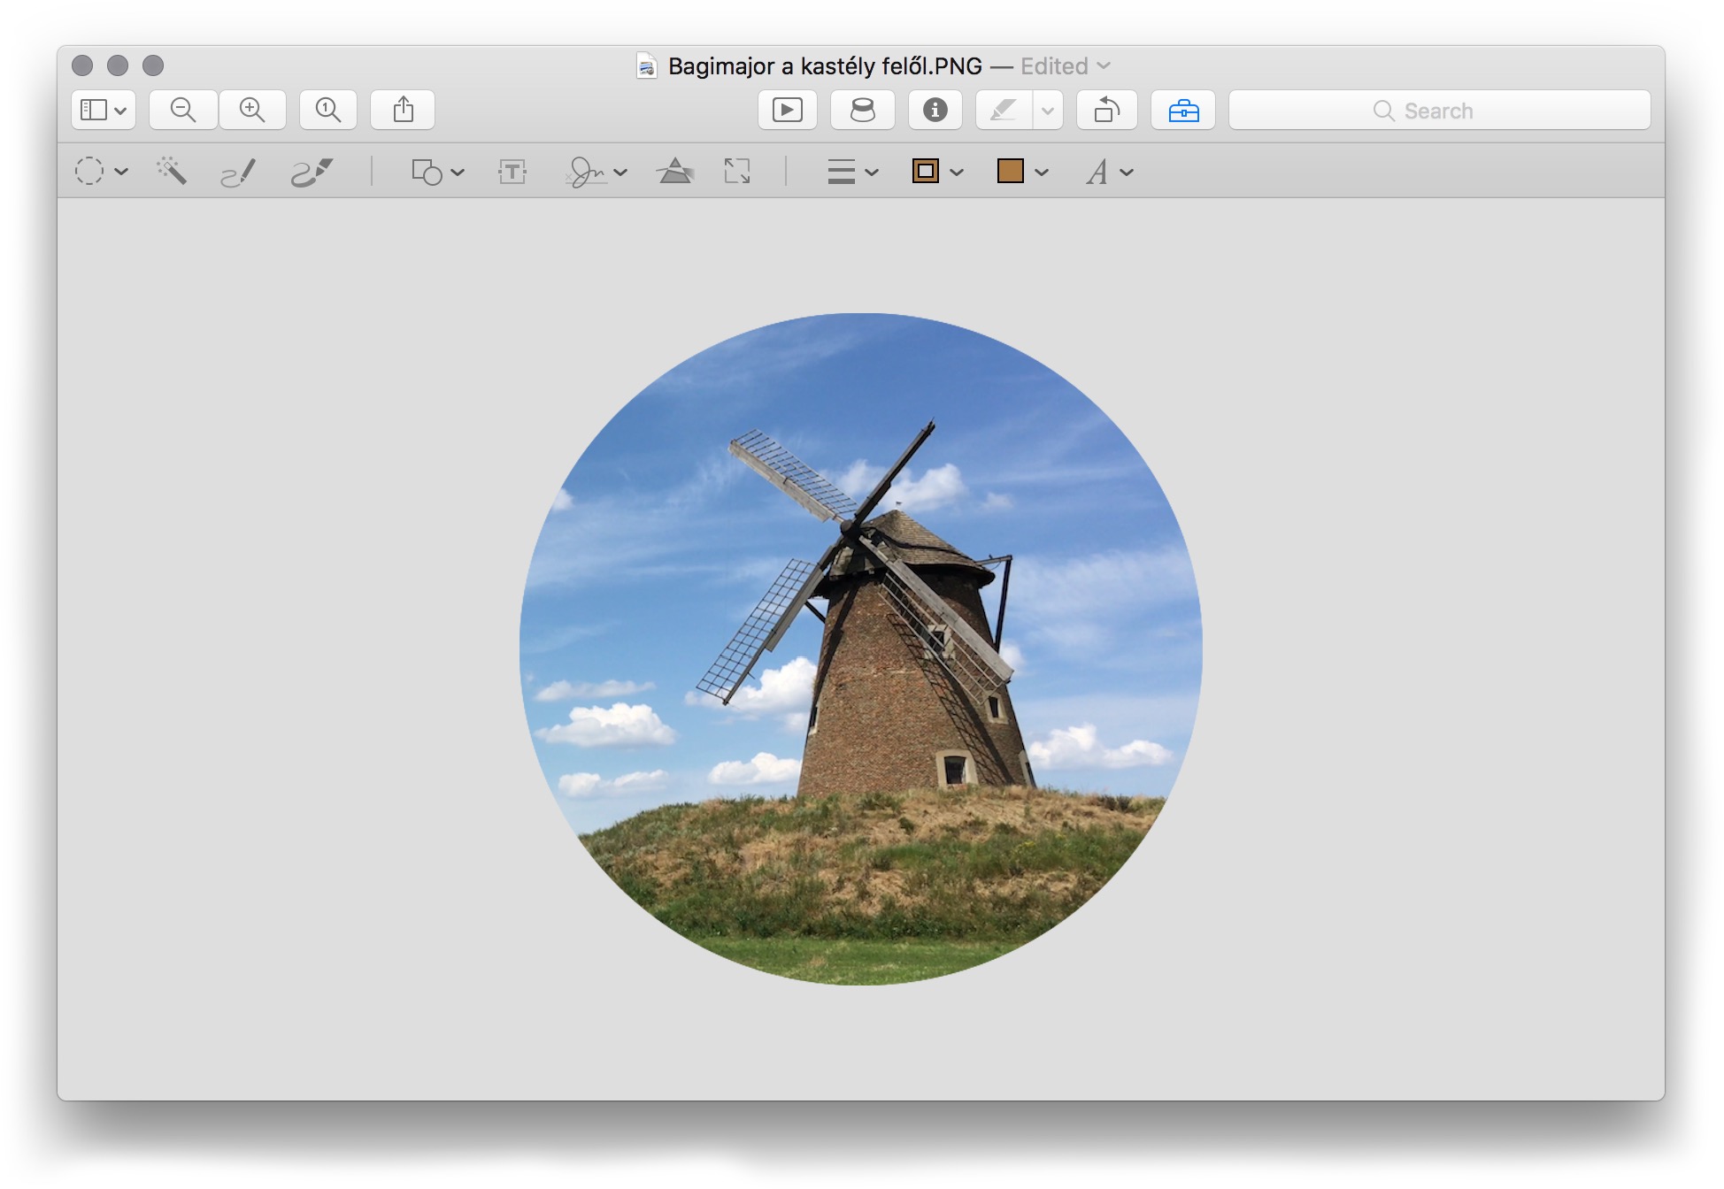
Task: Close the Preview window
Action: 82,65
